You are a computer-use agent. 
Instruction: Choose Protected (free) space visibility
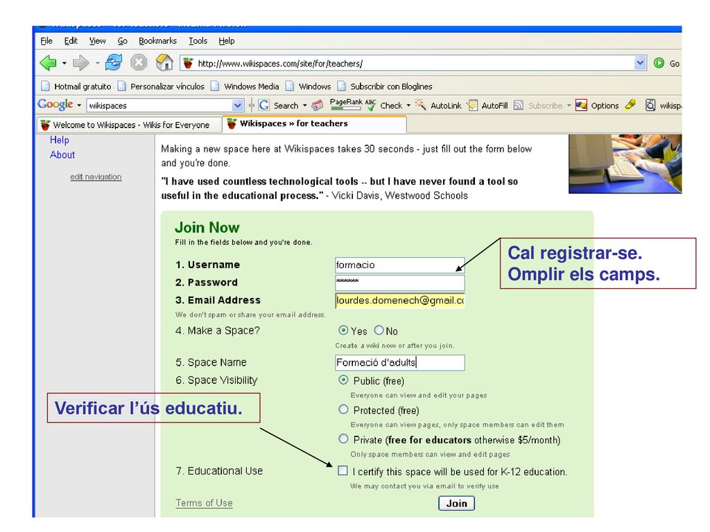click(344, 409)
